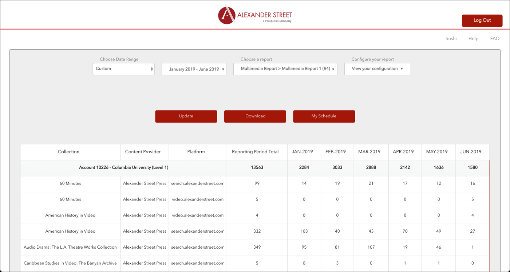Click the value 46 for Audio Drama May
The height and width of the screenshot is (272, 510).
tap(439, 247)
